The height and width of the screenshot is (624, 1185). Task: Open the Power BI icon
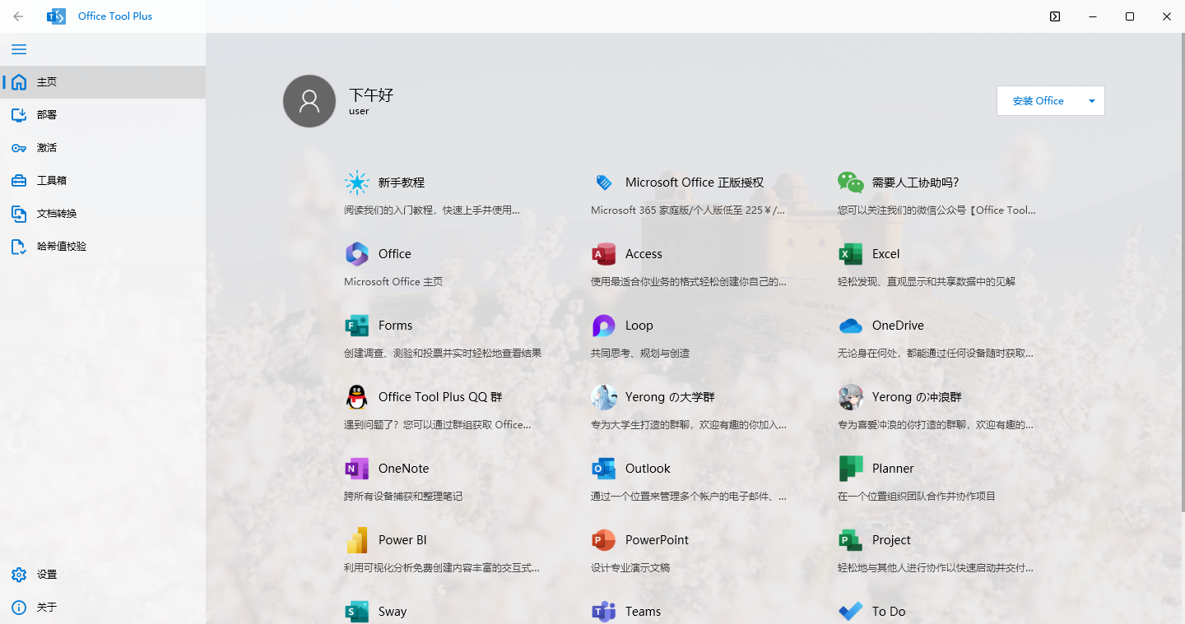pos(356,540)
